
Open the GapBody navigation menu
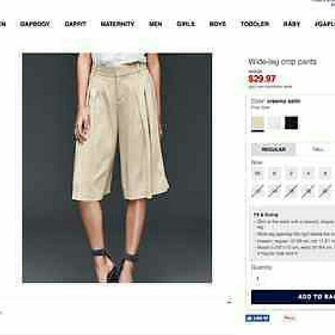[35, 24]
